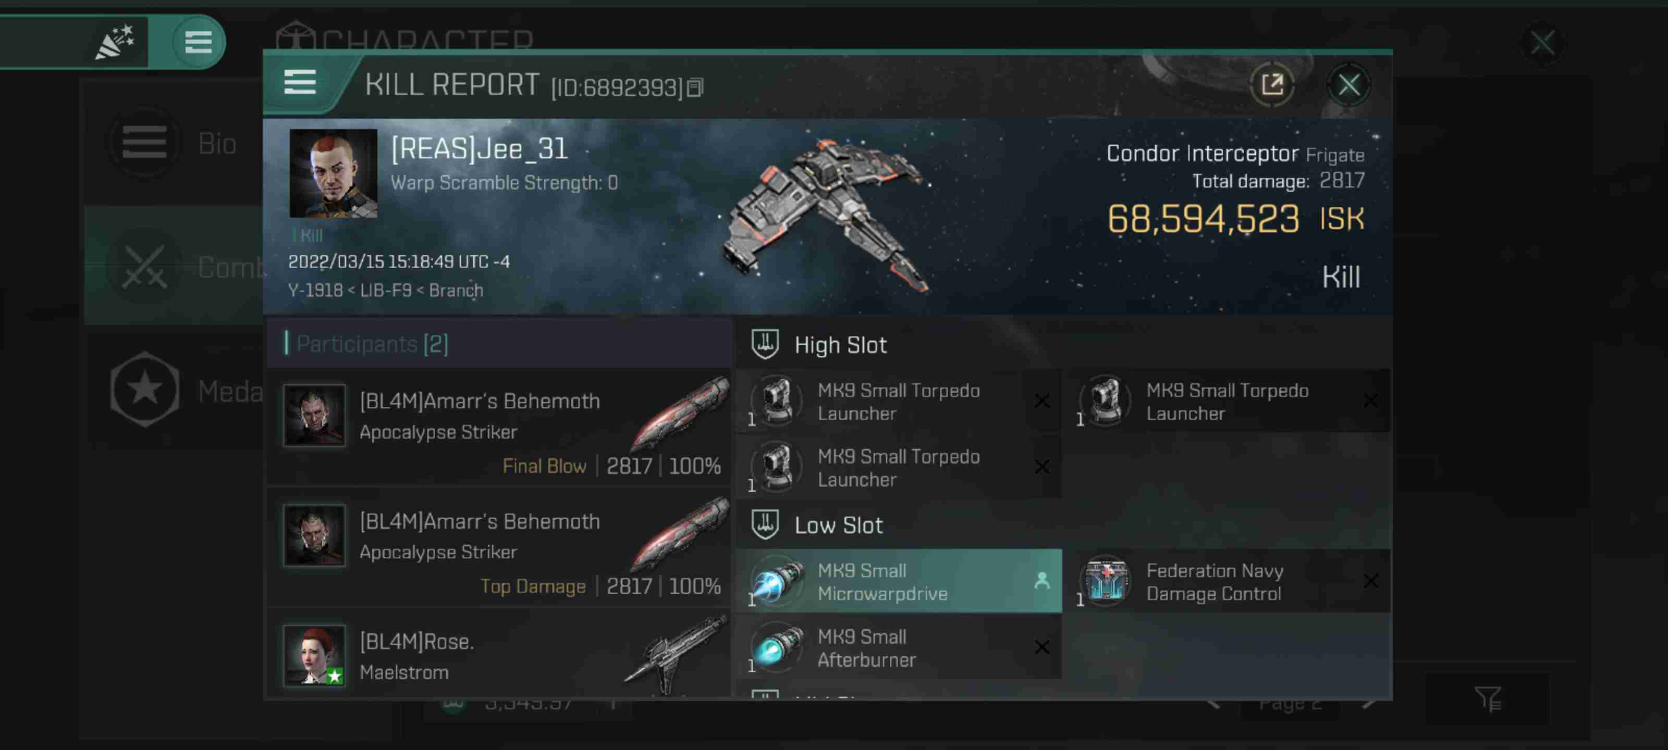Toggle the MK9 Small Microwarpdrive slot highlight
This screenshot has width=1668, height=750.
901,581
